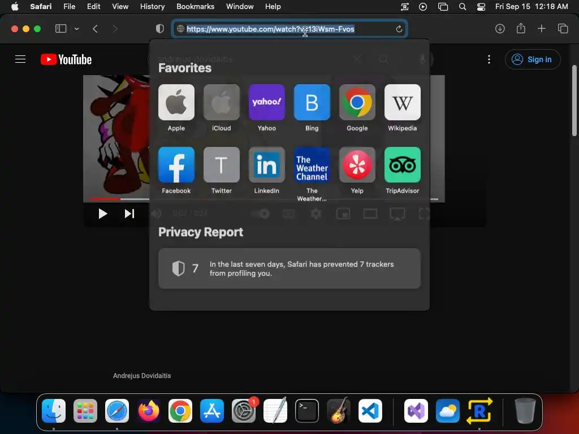
Task: Open The Weather Channel favorite
Action: click(x=312, y=164)
